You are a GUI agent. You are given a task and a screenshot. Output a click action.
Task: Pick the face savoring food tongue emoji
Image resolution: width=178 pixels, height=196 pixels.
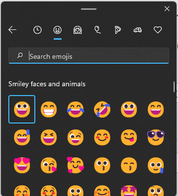(x=129, y=137)
